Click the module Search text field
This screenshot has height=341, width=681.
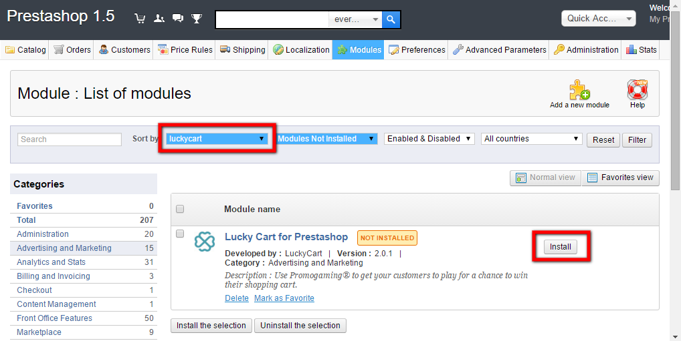click(x=70, y=139)
